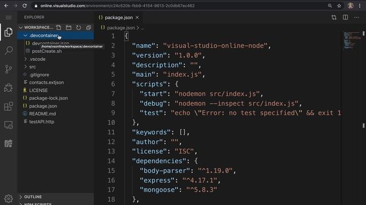Open postCreate.sh file
366x205 pixels.
[47, 51]
